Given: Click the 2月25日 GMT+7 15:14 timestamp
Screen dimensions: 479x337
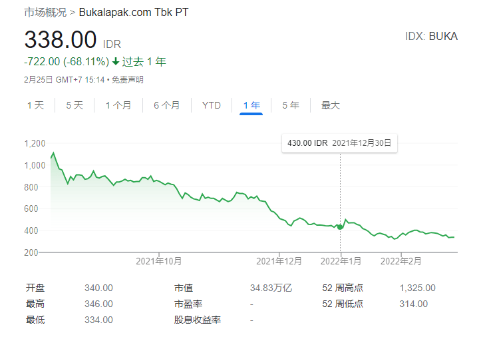Looking at the screenshot, I should coord(64,80).
